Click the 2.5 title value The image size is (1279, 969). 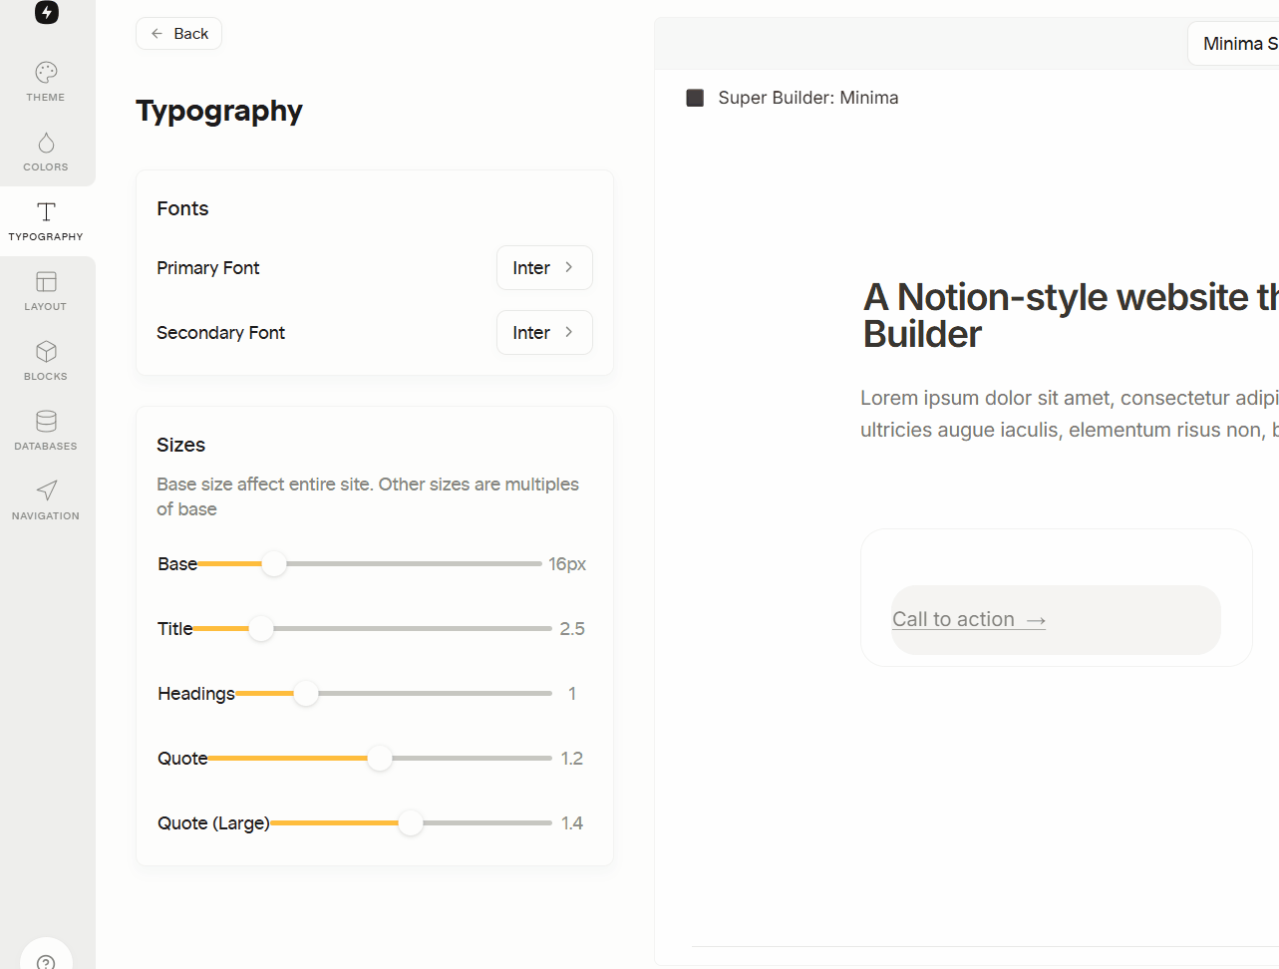572,629
